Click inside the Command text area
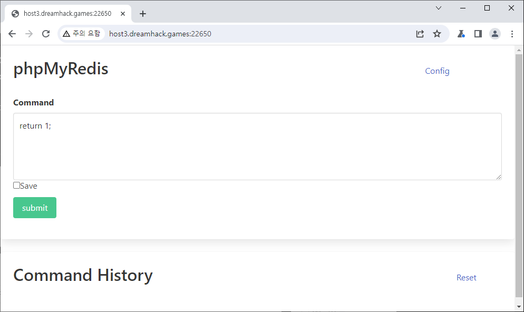524x312 pixels. (x=257, y=147)
